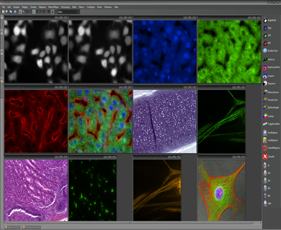Stop the acquisition with StopAcquisition
This screenshot has height=230, width=281.
[265, 67]
